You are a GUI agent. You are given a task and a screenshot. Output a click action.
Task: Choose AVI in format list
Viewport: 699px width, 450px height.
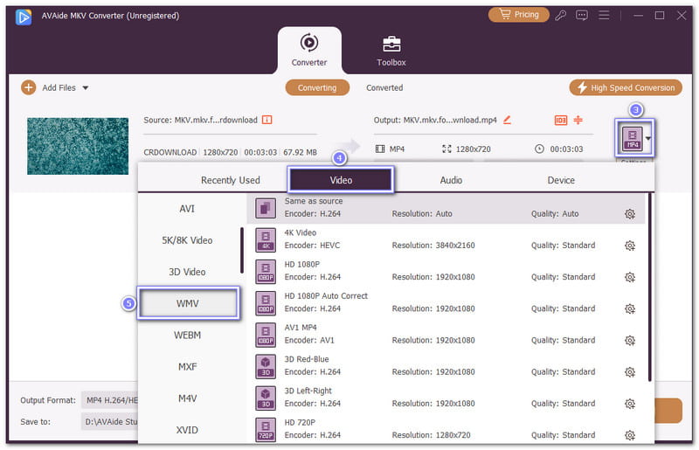(187, 209)
